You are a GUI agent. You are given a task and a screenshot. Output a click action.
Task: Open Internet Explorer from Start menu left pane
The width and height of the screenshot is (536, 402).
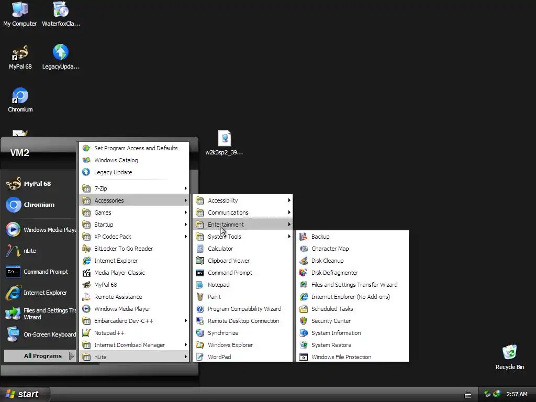click(x=38, y=293)
